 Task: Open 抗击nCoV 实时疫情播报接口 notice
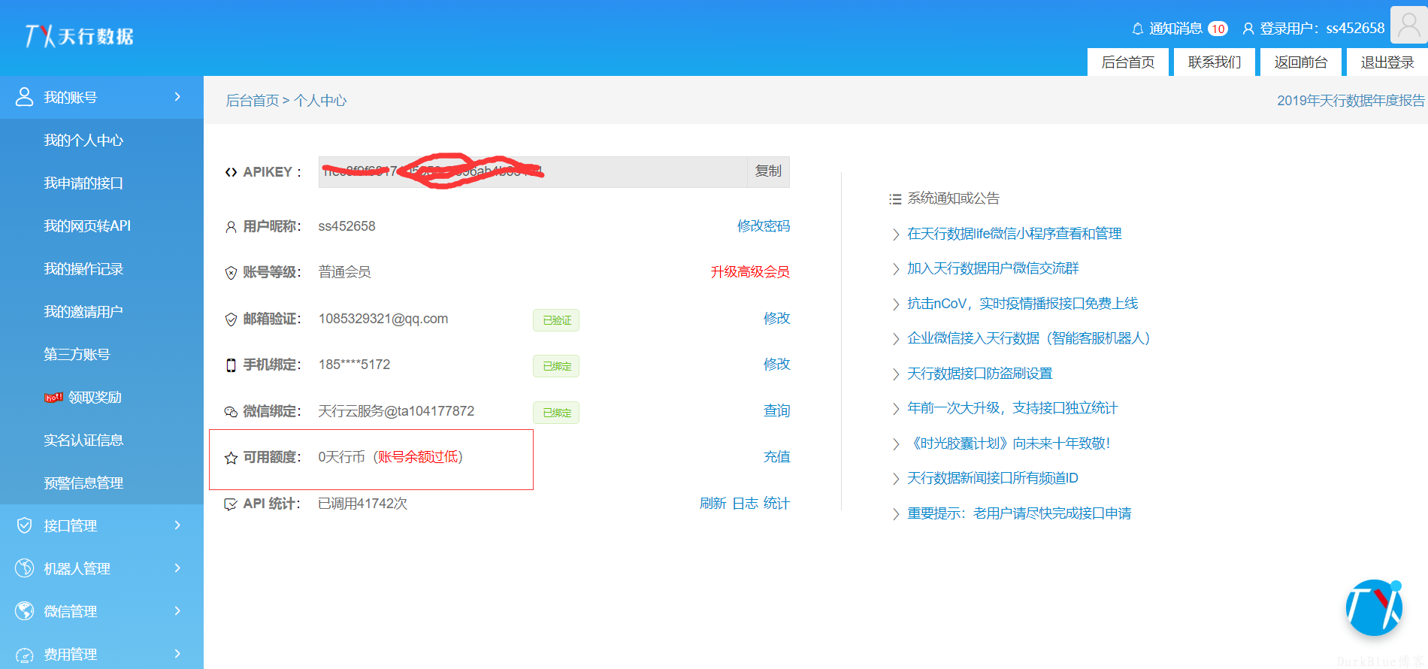coord(1023,304)
